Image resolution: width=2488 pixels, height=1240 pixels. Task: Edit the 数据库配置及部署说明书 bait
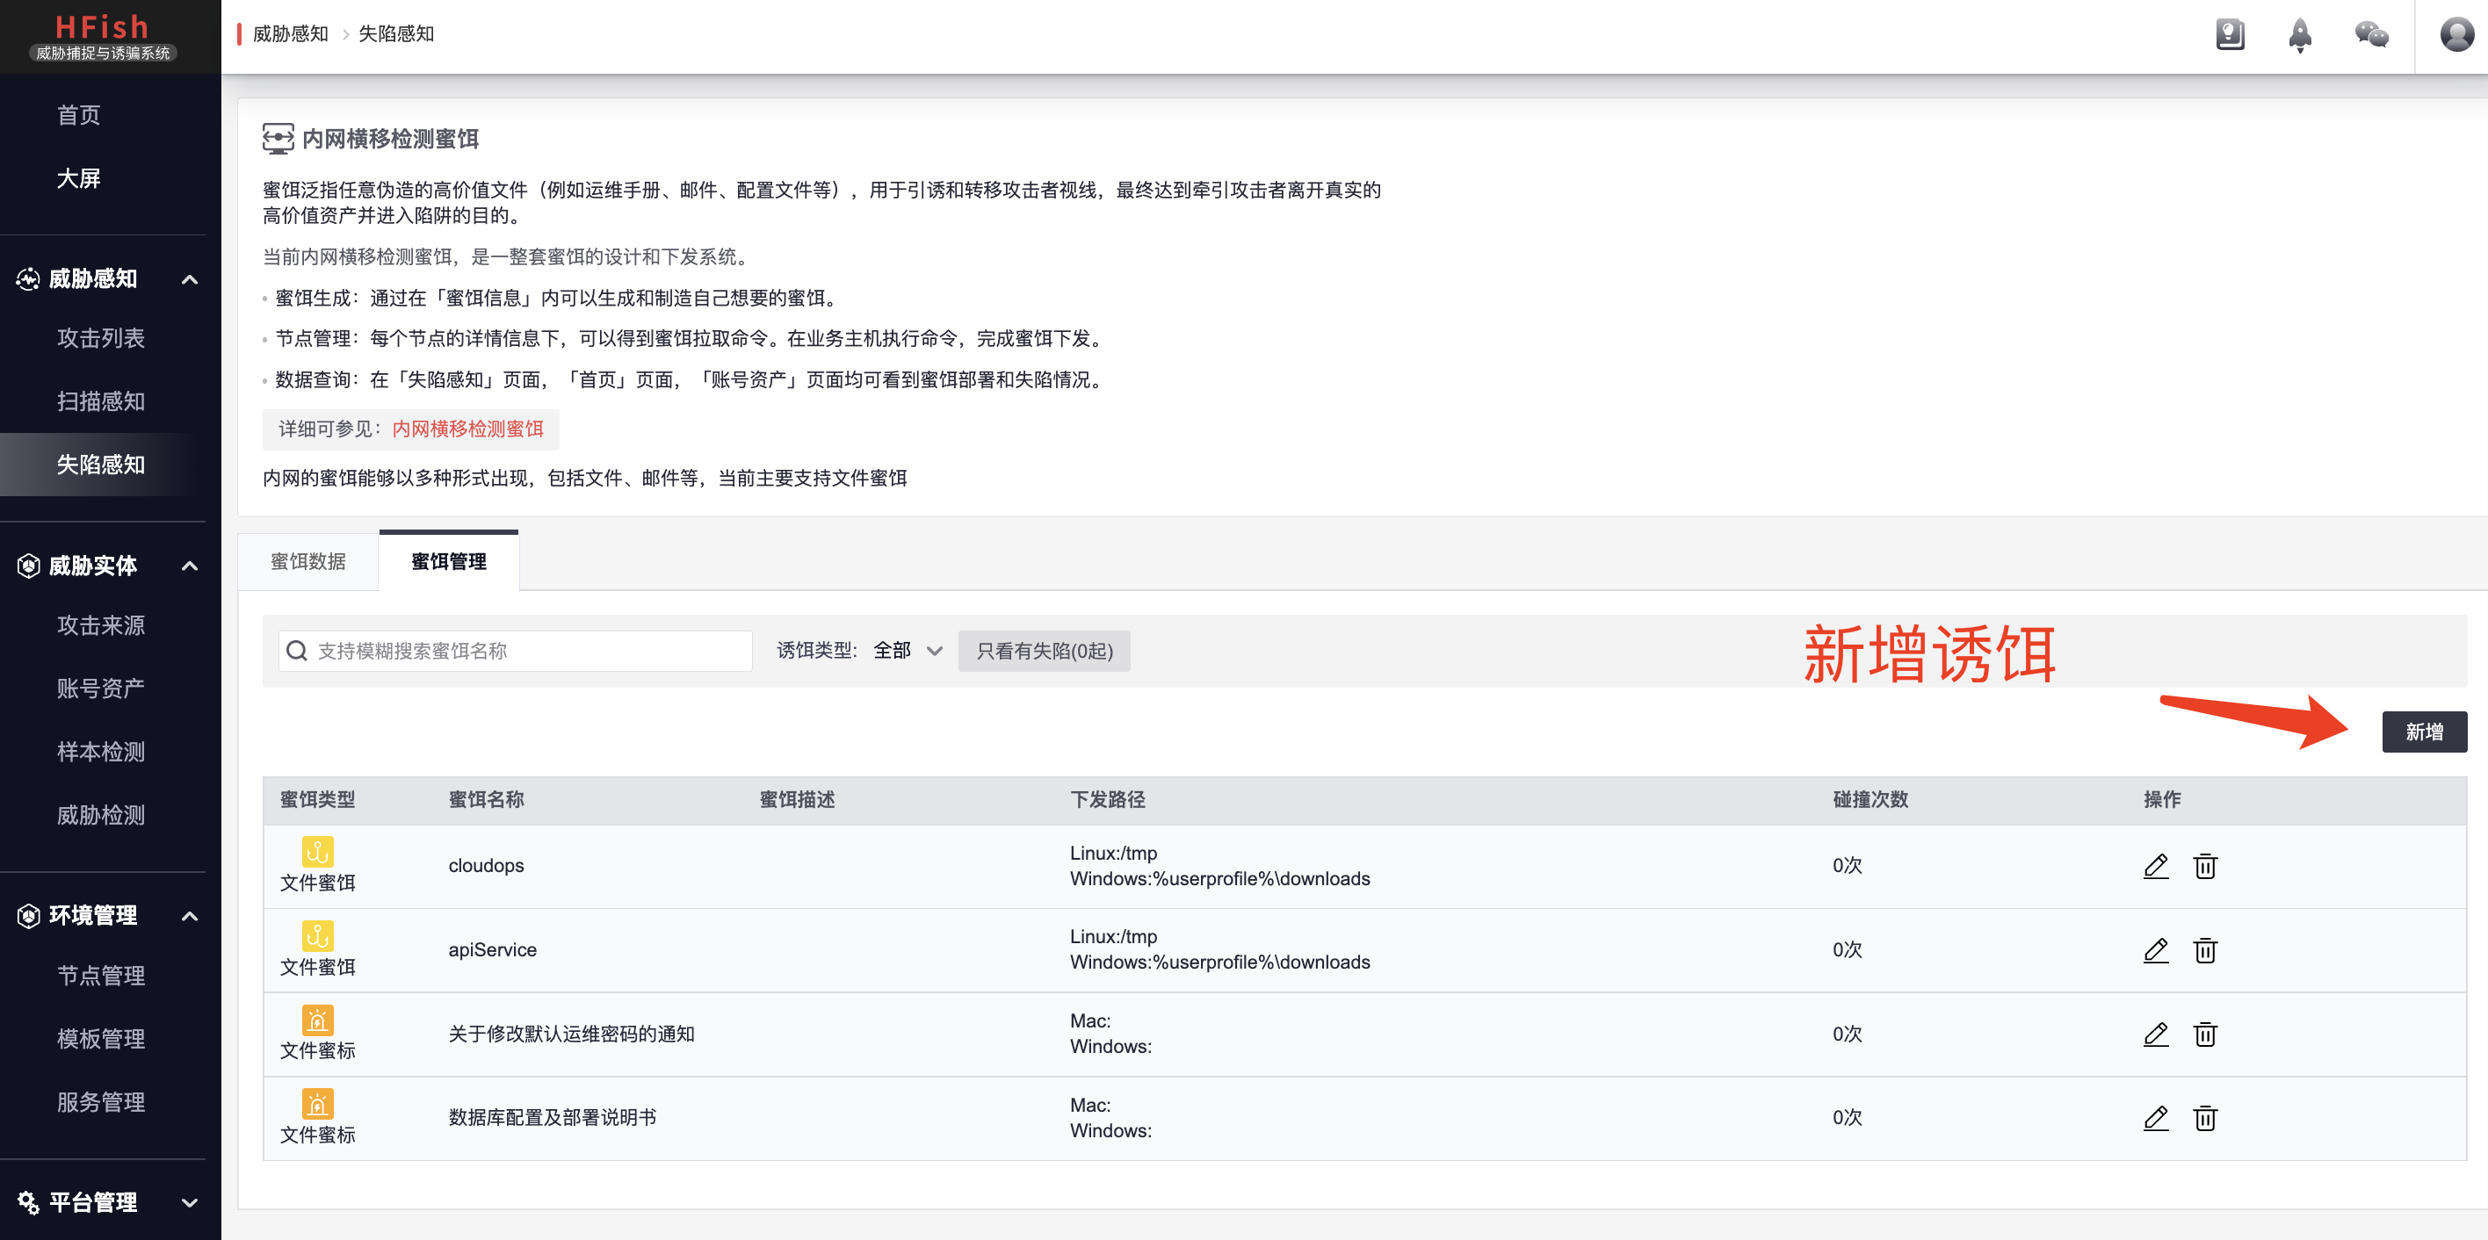click(2156, 1117)
